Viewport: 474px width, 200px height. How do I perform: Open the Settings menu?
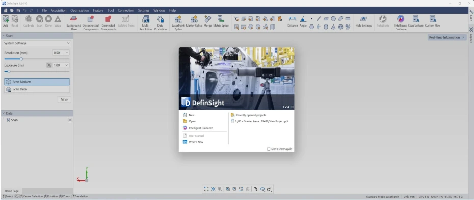144,10
